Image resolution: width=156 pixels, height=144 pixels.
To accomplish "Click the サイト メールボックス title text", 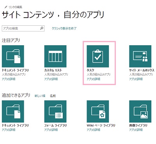I will (142, 70).
